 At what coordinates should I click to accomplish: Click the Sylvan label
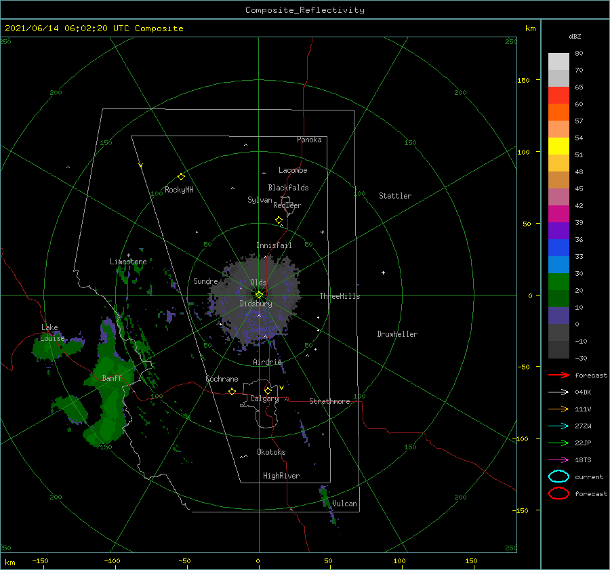pos(260,200)
